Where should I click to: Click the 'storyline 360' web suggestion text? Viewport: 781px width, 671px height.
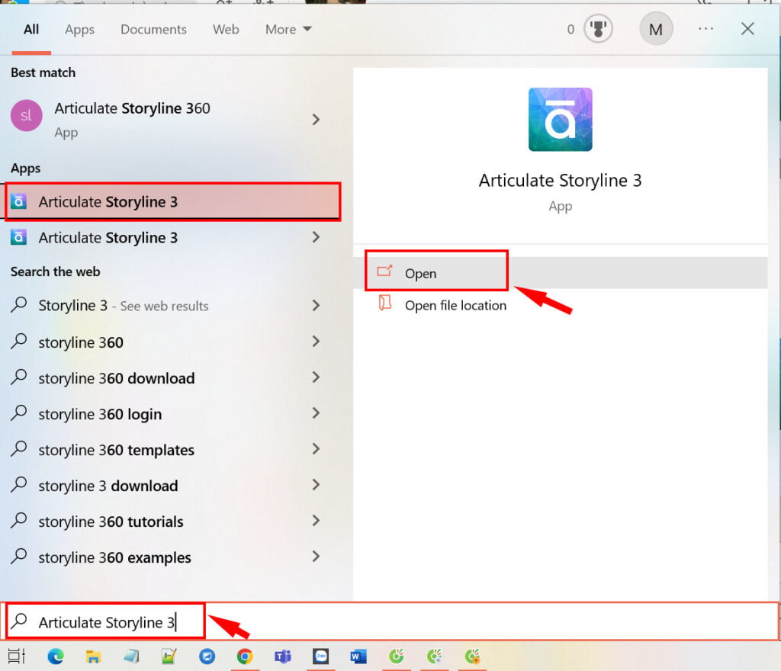(81, 342)
